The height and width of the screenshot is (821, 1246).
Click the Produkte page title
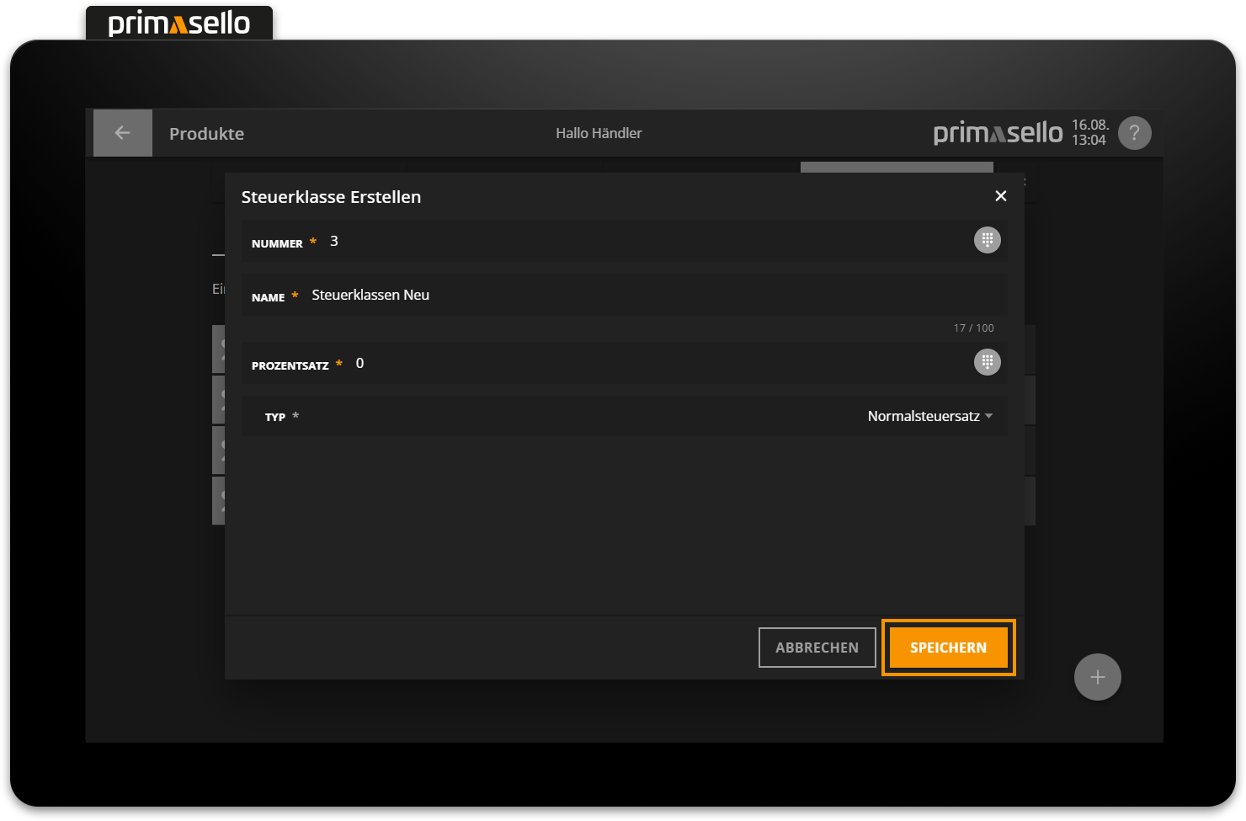(x=206, y=134)
